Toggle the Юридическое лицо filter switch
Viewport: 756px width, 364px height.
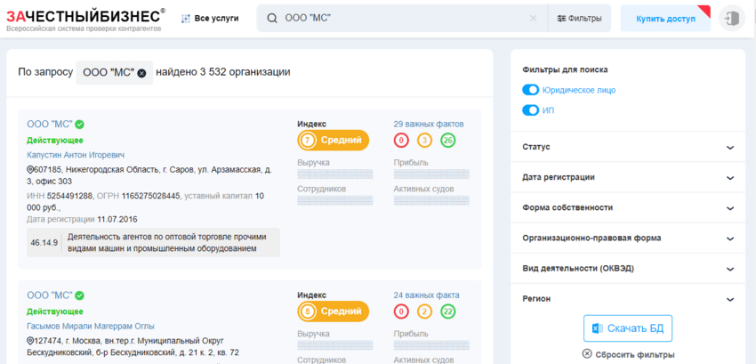point(530,90)
